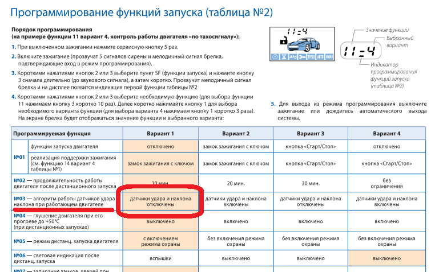Click 'включено' in Вариант 2 of row №04
Image resolution: width=439 pixels, height=272 pixels.
236,221
